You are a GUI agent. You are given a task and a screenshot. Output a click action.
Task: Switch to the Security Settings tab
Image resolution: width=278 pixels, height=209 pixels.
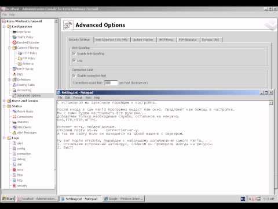coord(79,39)
